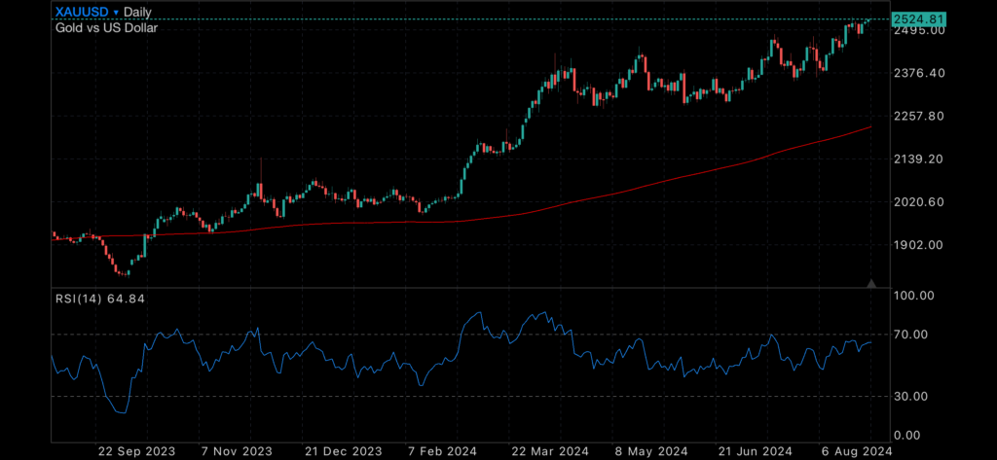
Task: Click the Gold vs US Dollar description
Action: click(106, 27)
